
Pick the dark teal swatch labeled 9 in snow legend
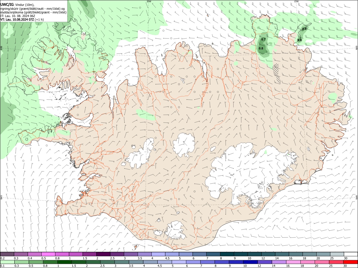[x=241, y=254]
